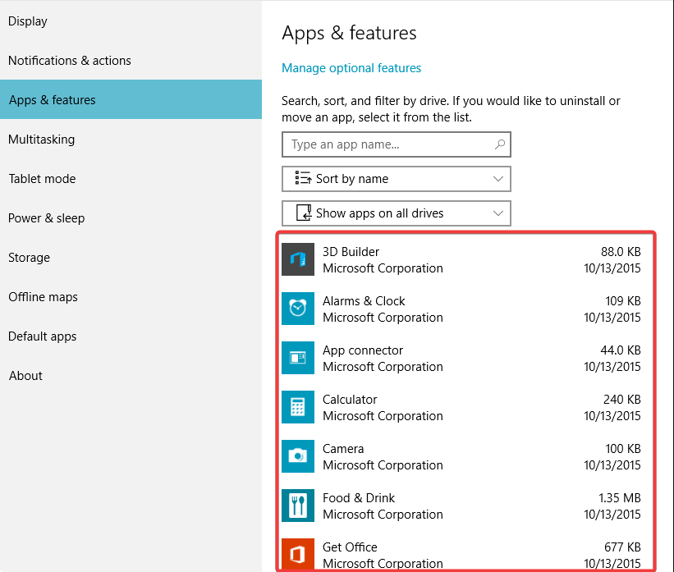
Task: Click the 100 KB size value
Action: tap(623, 449)
